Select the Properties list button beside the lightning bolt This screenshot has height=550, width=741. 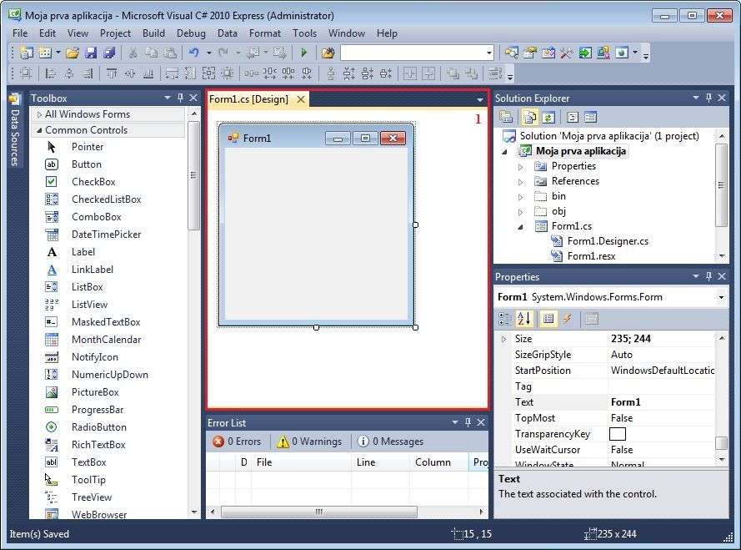[x=548, y=319]
